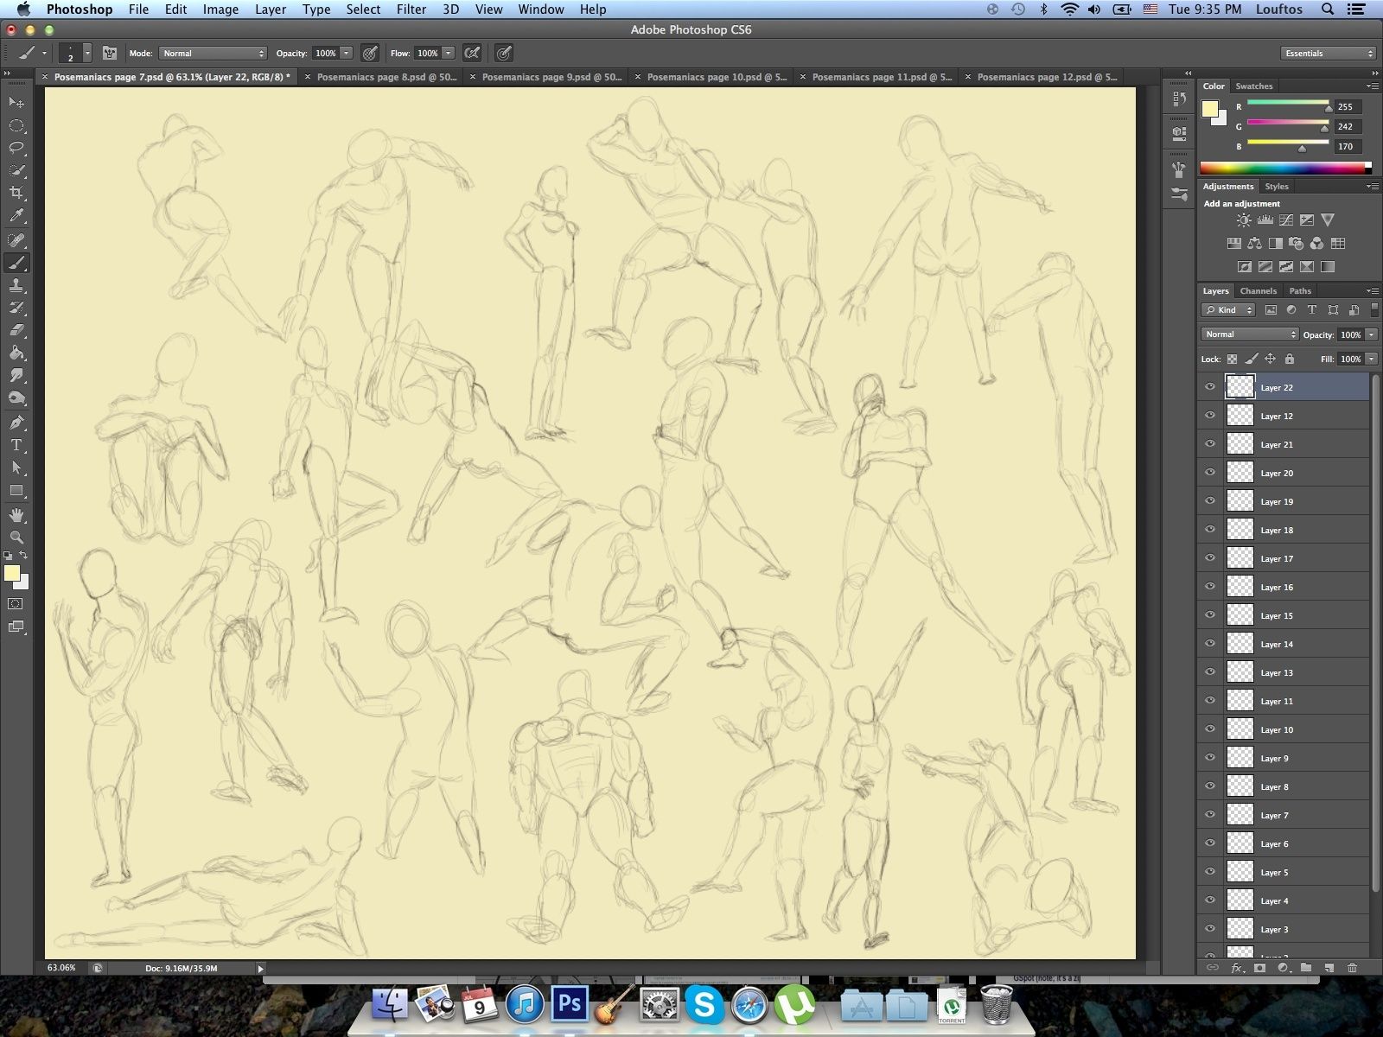Click the Layer 10 thumbnail

pyautogui.click(x=1240, y=729)
